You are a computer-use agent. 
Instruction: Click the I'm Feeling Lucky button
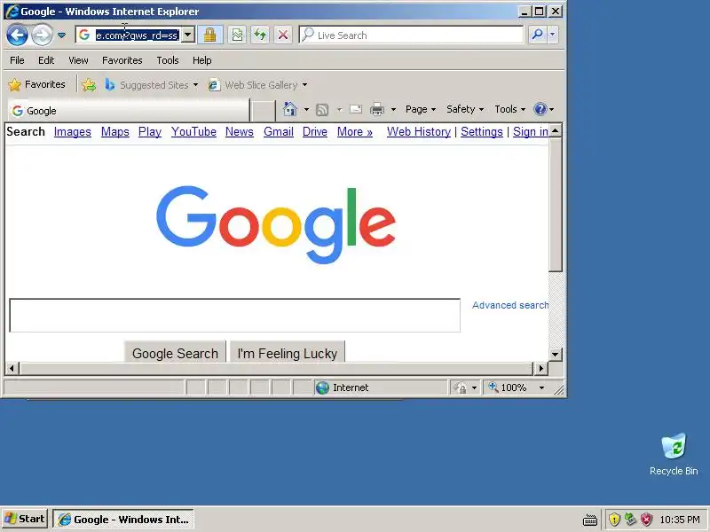pyautogui.click(x=288, y=352)
